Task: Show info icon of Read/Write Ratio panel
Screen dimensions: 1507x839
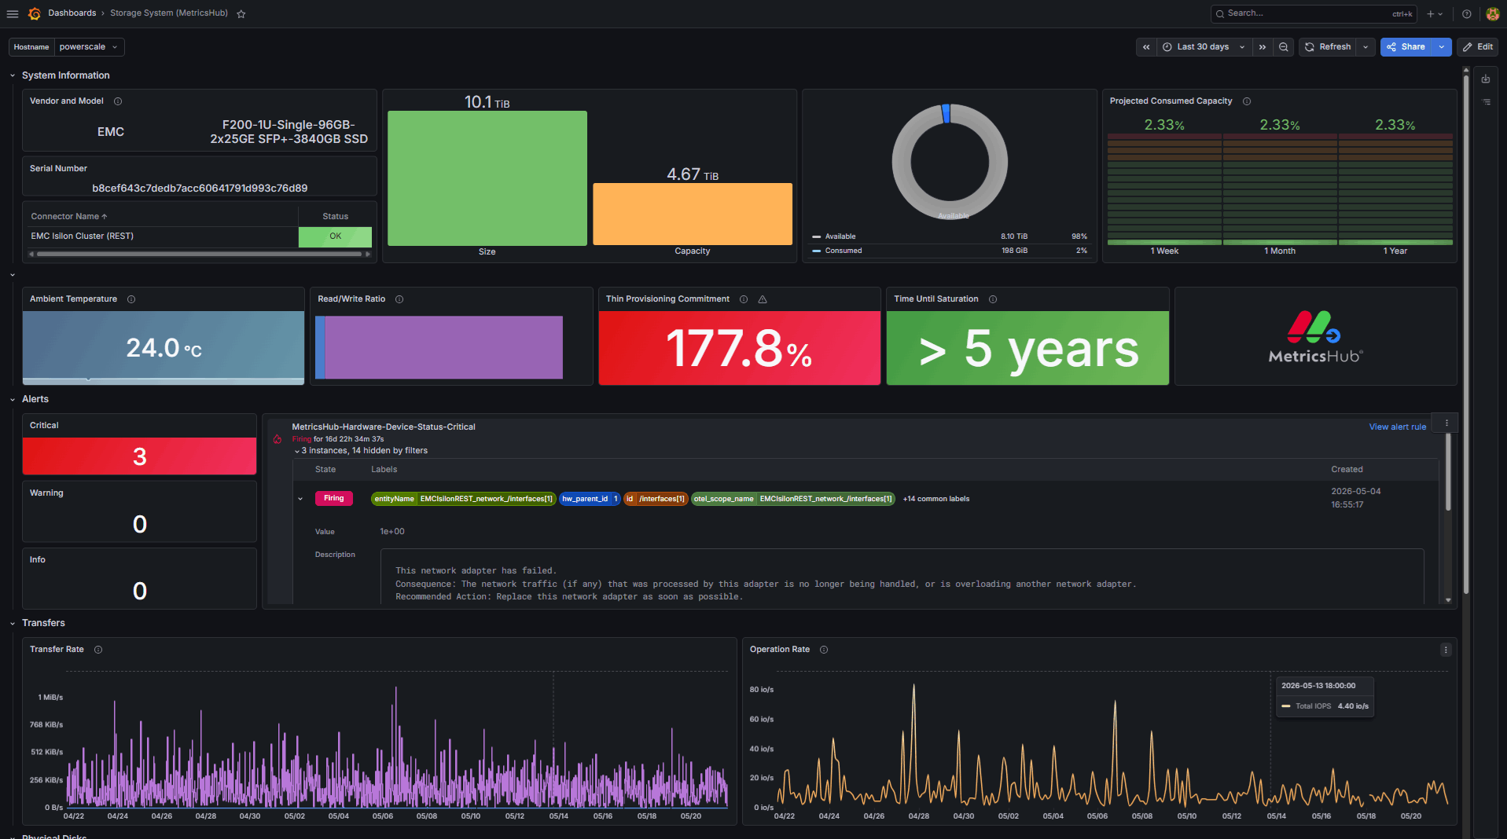Action: pos(399,299)
